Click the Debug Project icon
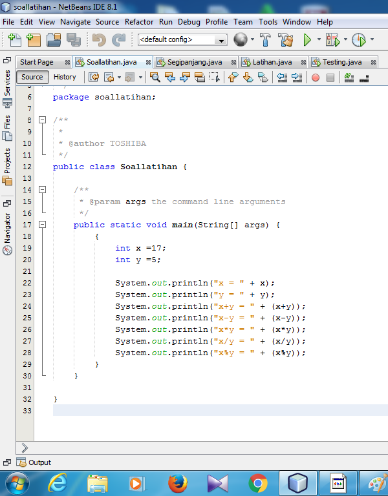 (x=332, y=39)
